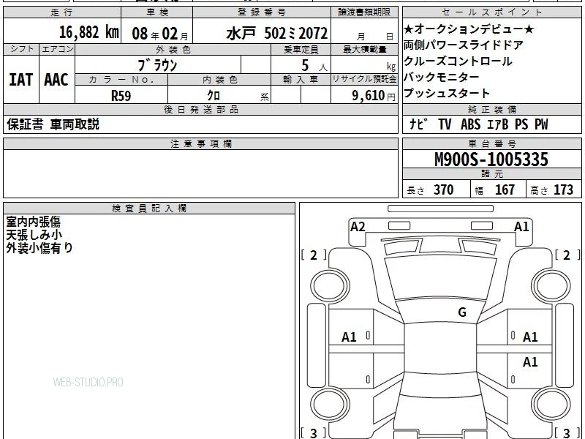Select inspector note 室内内張傷
Image resolution: width=585 pixels, height=439 pixels.
coord(33,222)
